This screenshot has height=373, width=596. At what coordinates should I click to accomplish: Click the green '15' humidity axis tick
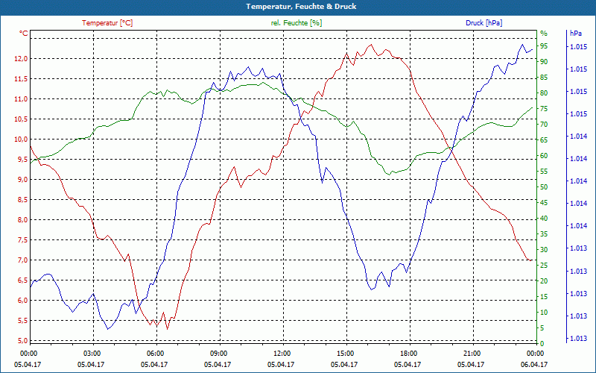click(x=544, y=297)
